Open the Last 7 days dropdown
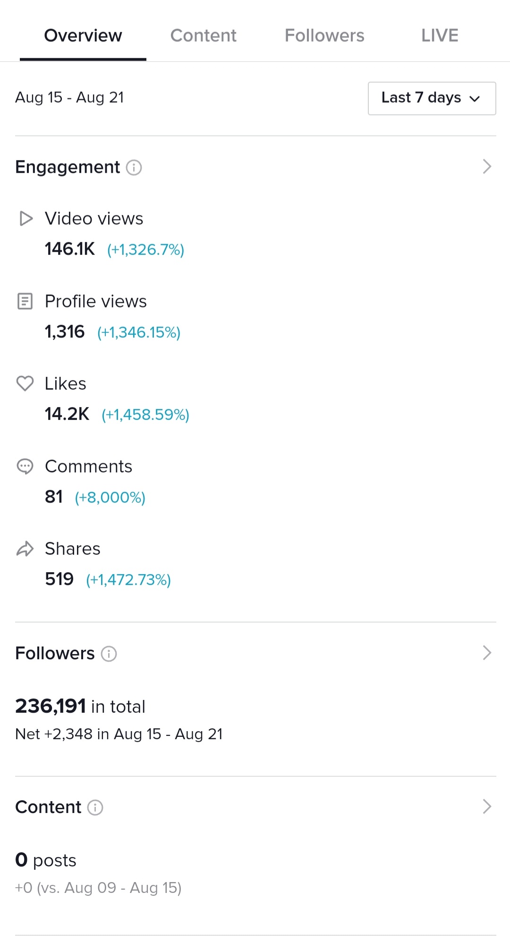 (x=432, y=98)
